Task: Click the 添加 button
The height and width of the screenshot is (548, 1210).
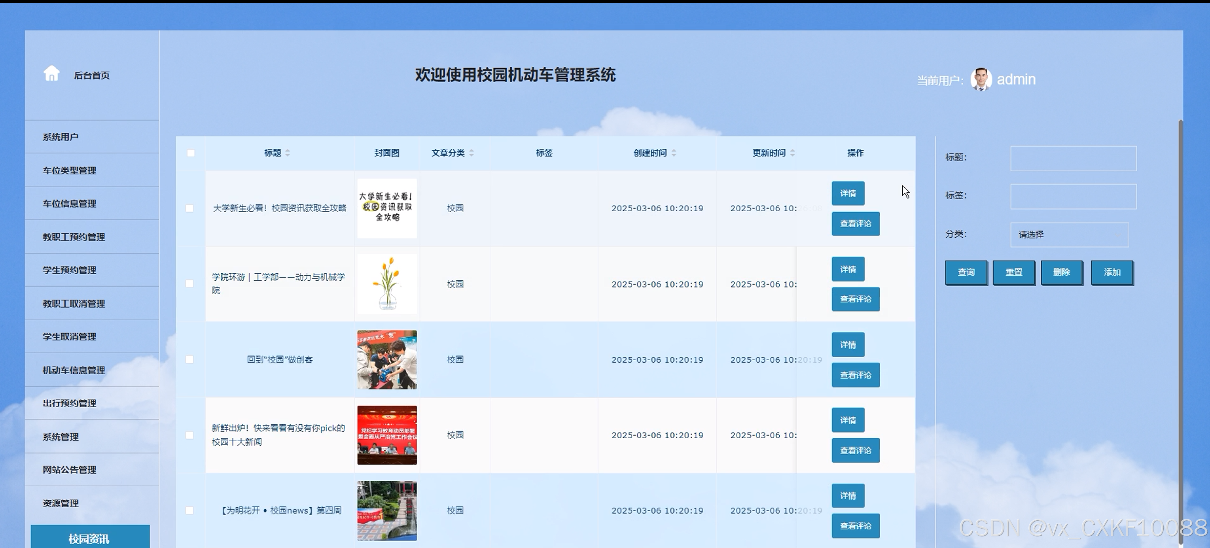Action: [1112, 273]
